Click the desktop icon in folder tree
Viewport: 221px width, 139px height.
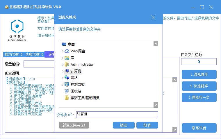coord(64,44)
